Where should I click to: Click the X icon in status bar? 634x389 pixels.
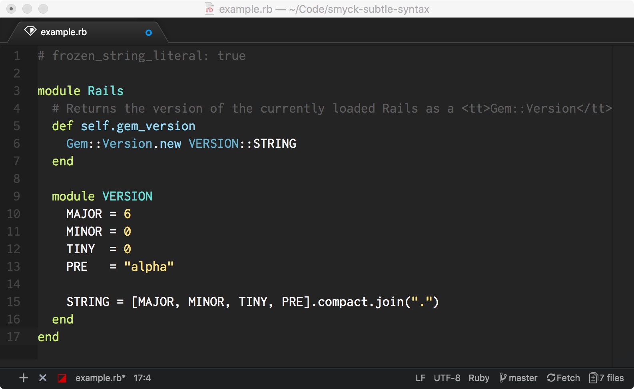point(43,378)
